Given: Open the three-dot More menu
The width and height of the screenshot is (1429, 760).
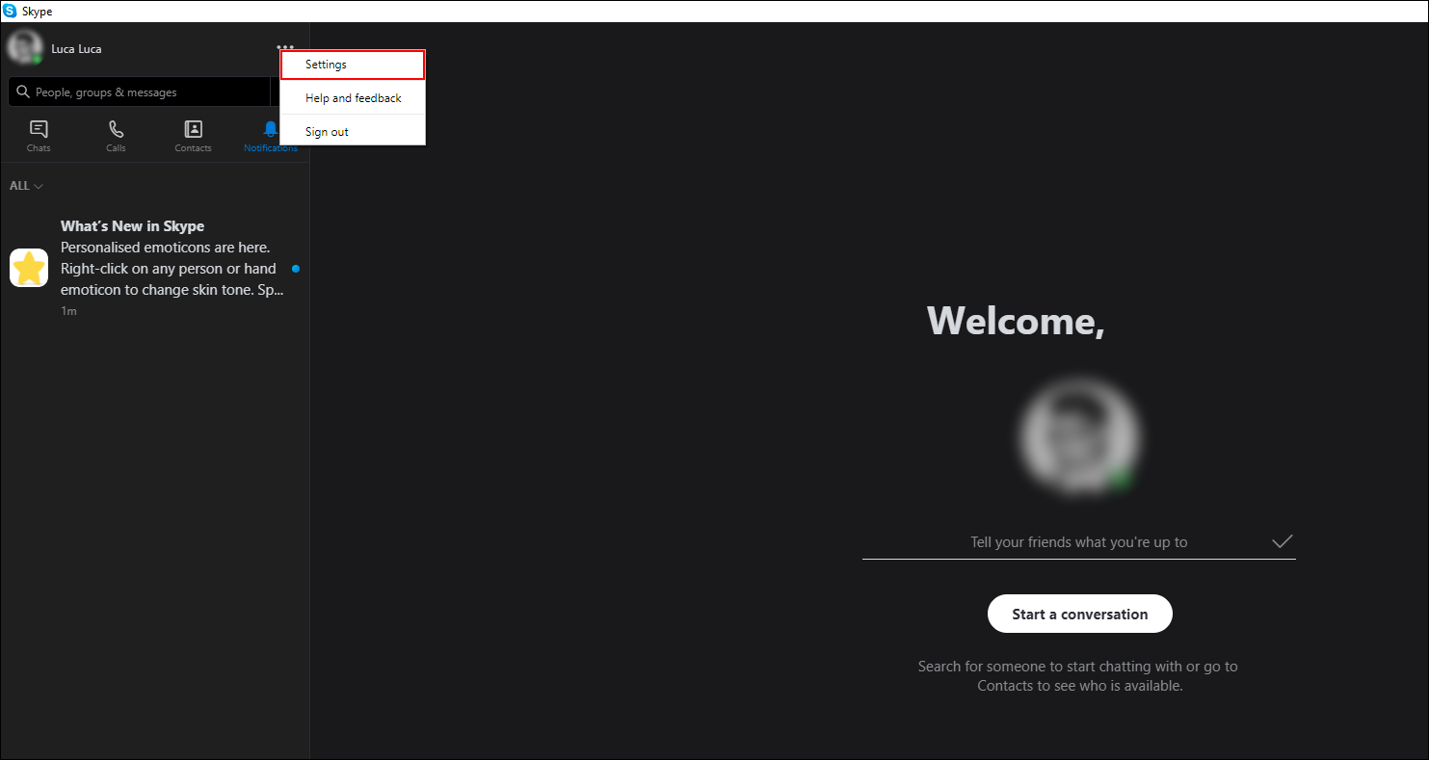Looking at the screenshot, I should 285,45.
